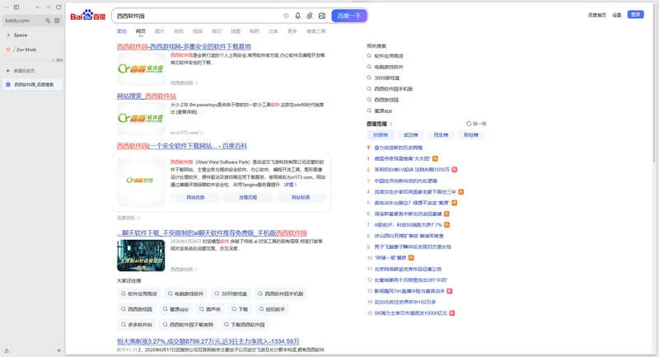Open the AI chat software result thumbnail

pyautogui.click(x=141, y=256)
